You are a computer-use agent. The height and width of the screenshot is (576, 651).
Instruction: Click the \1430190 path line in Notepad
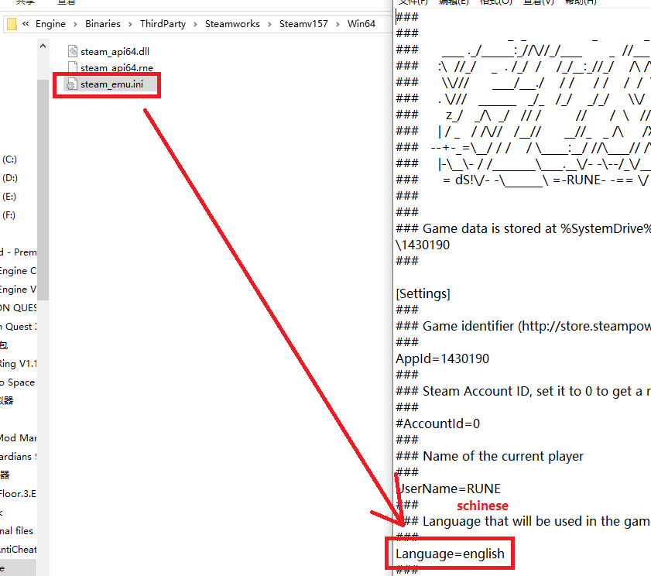click(423, 245)
